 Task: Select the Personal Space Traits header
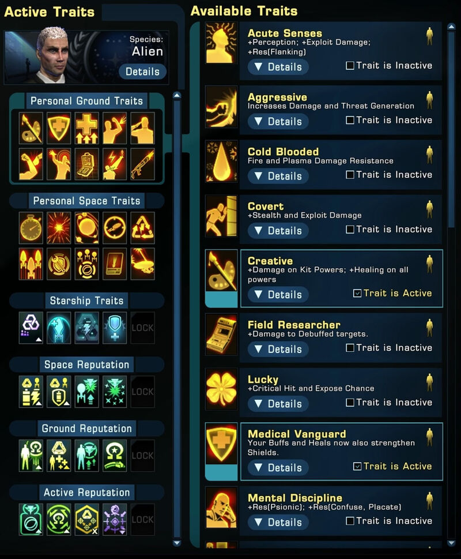click(86, 201)
